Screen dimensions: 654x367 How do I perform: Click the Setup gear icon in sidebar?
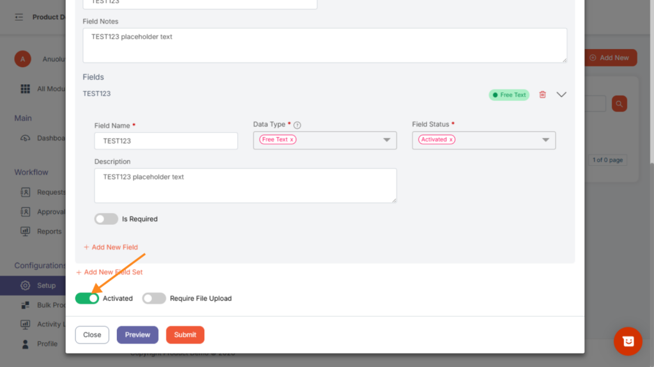tap(26, 285)
